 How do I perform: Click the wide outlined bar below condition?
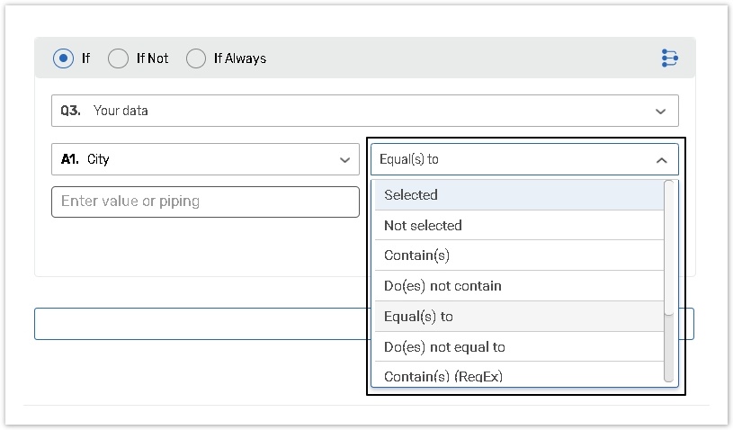(198, 324)
